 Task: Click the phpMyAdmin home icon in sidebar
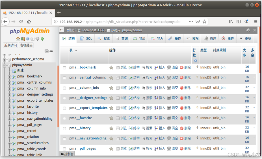pyautogui.click(x=18, y=39)
